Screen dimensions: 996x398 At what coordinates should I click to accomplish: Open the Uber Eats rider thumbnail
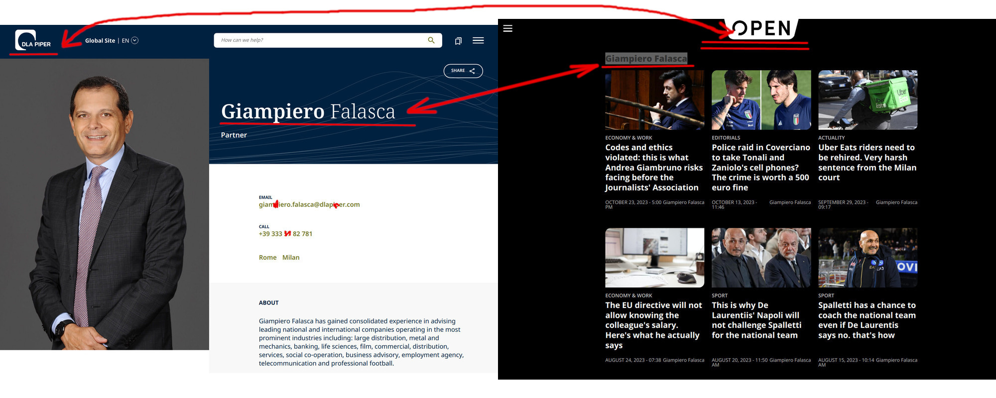click(868, 100)
